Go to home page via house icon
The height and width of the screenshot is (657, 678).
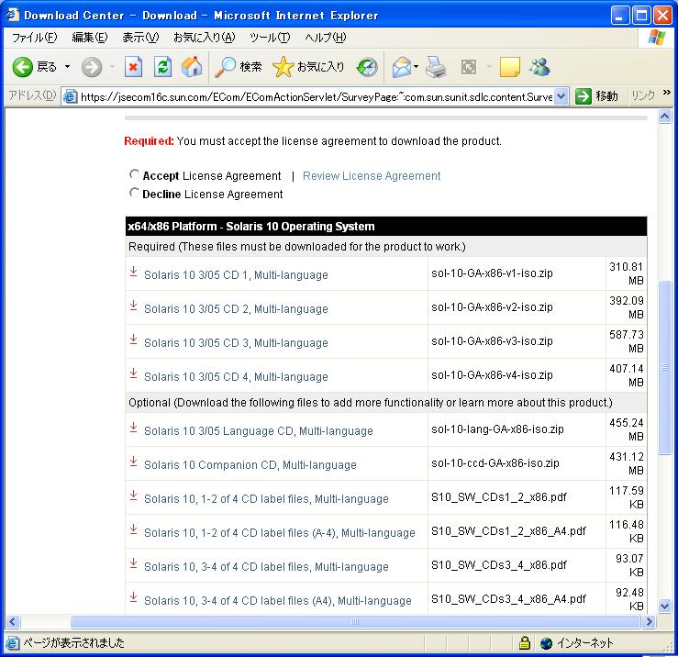(192, 67)
